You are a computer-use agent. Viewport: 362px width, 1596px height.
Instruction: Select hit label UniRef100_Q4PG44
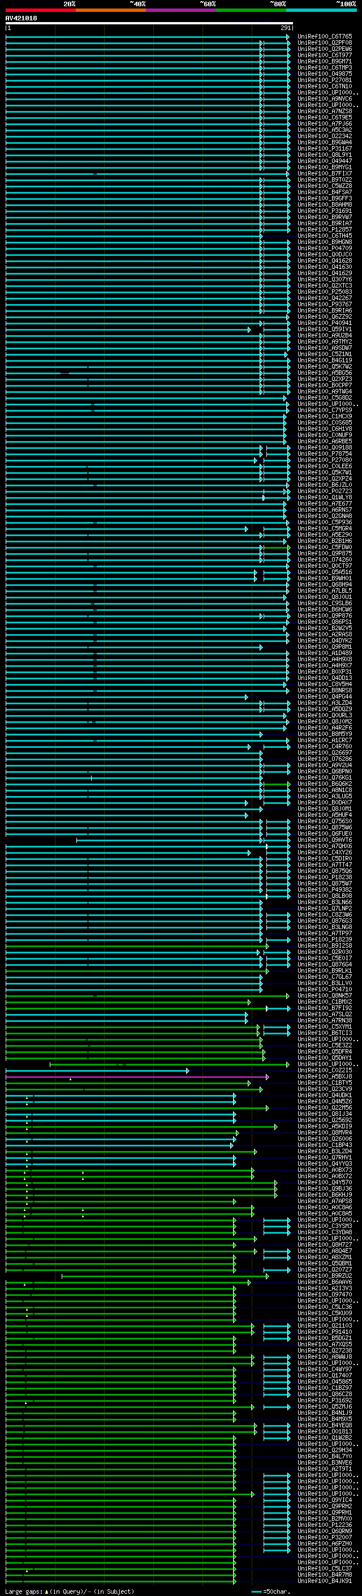click(x=325, y=696)
